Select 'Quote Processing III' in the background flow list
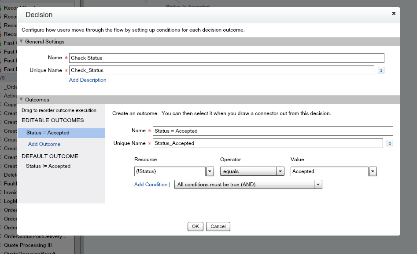The image size is (417, 254). pyautogui.click(x=28, y=245)
